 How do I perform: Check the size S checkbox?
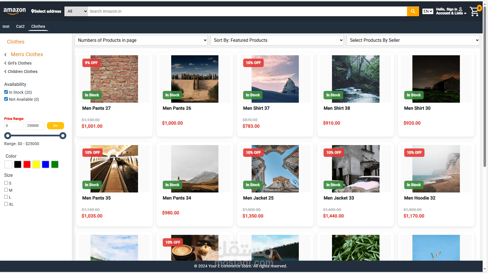(x=6, y=183)
